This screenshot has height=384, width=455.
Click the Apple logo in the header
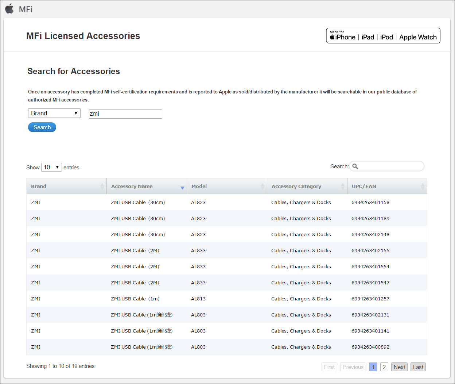pyautogui.click(x=9, y=9)
